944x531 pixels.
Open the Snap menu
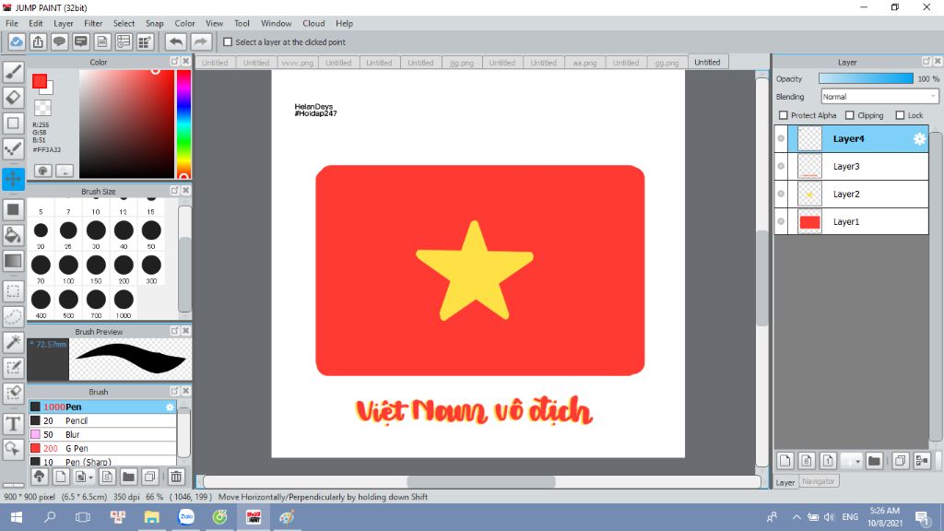pos(154,23)
